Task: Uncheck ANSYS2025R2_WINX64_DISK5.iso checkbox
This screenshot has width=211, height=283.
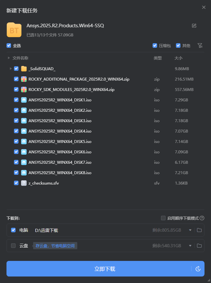Action: coord(16,141)
